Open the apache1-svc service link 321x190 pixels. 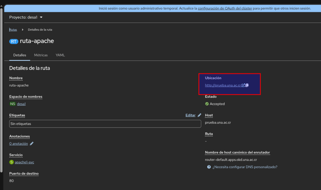click(x=24, y=162)
